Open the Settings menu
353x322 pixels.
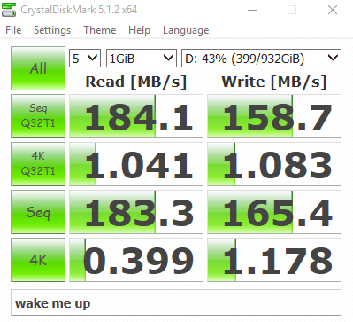click(52, 30)
